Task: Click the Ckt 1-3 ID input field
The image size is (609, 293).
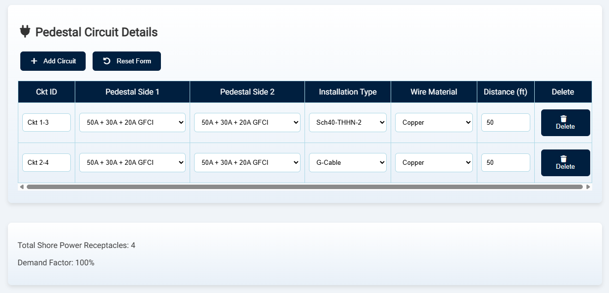Action: point(47,122)
